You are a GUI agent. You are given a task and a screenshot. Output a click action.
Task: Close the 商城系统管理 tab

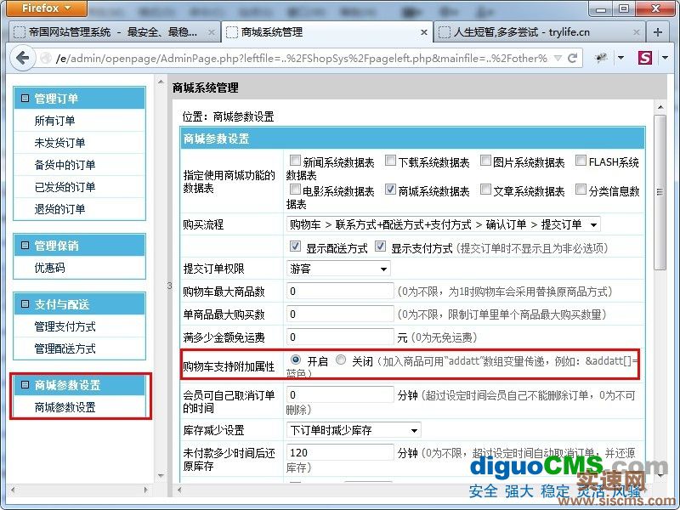click(423, 32)
